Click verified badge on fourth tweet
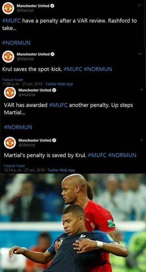 [x=54, y=140]
